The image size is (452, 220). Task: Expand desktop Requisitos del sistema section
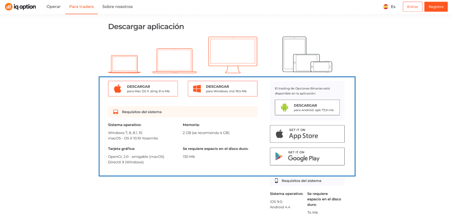(x=183, y=112)
